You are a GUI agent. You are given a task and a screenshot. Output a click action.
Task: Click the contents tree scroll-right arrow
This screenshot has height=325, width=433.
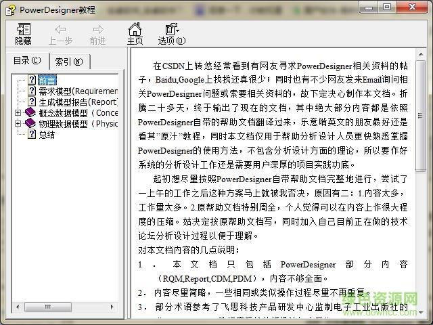pyautogui.click(x=112, y=307)
